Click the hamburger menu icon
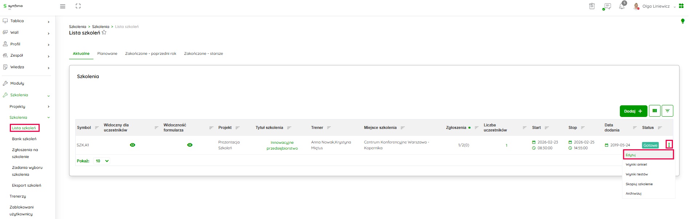The image size is (690, 219). point(63,6)
